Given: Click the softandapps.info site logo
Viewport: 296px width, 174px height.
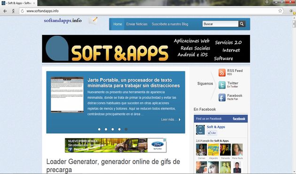Looking at the screenshot, I should (x=62, y=20).
